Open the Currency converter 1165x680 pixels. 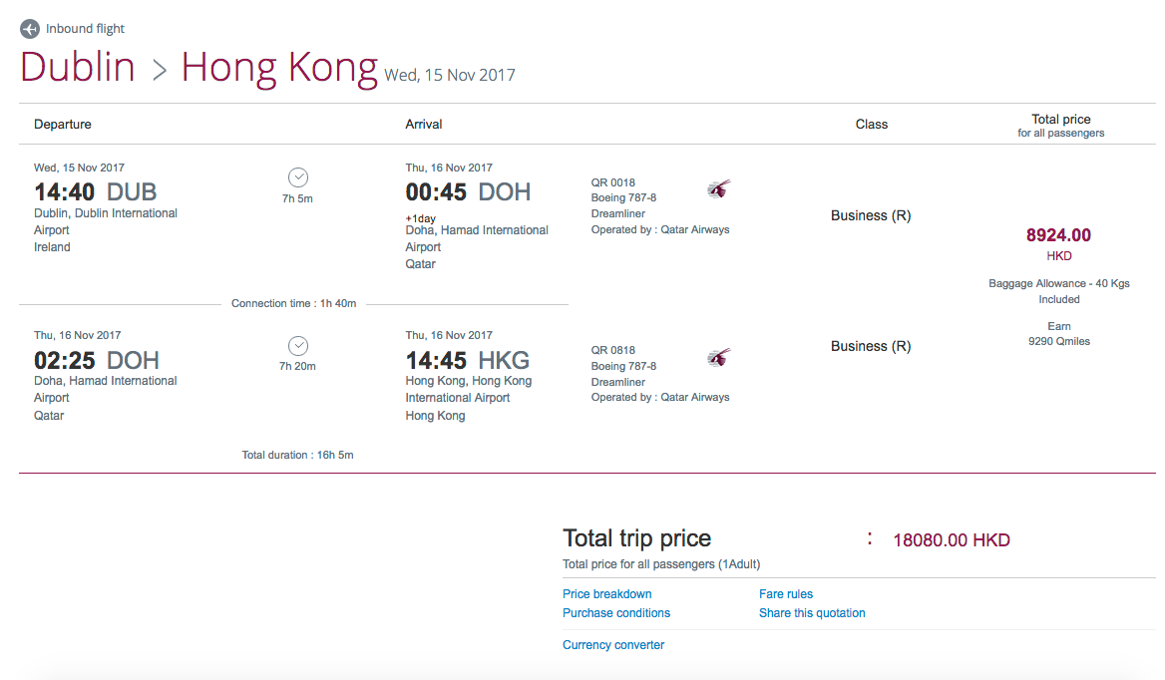(x=612, y=645)
